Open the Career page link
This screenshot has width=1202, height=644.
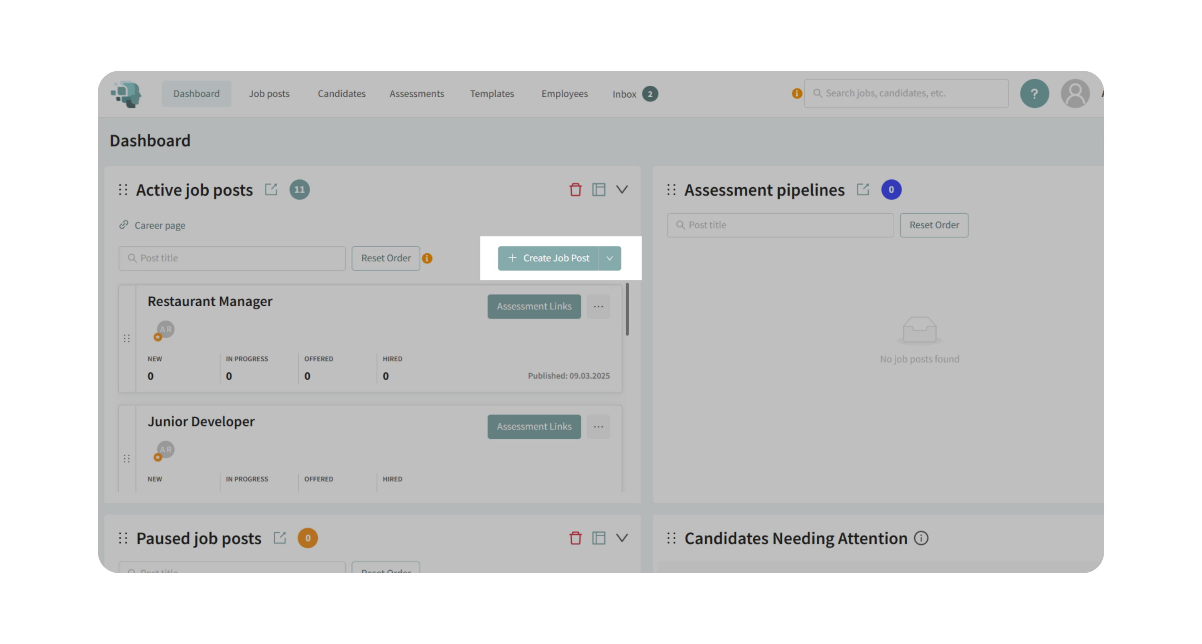coord(159,225)
